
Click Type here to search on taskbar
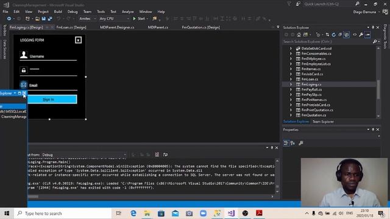(62, 214)
